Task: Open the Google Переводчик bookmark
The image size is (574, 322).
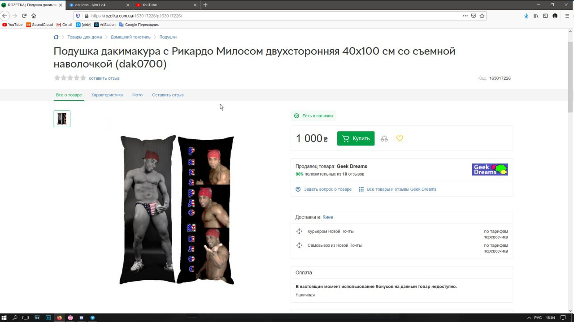Action: click(139, 25)
